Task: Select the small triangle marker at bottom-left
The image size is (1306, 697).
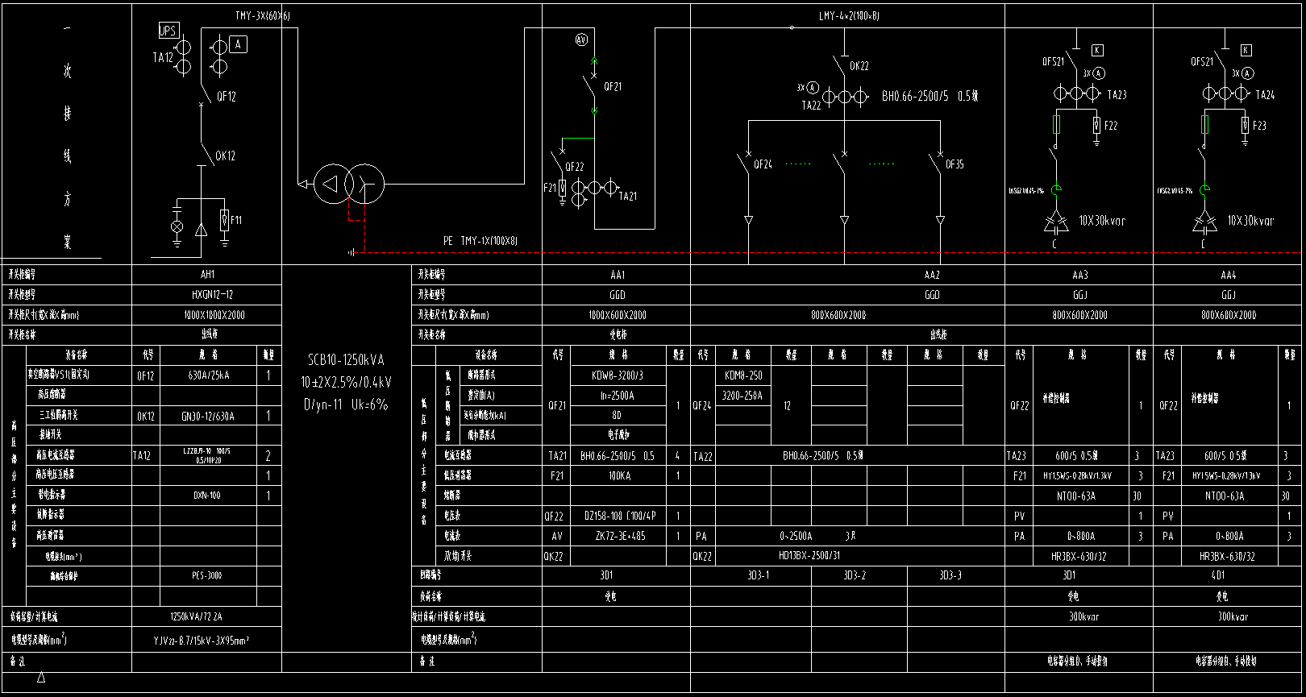Action: click(41, 678)
